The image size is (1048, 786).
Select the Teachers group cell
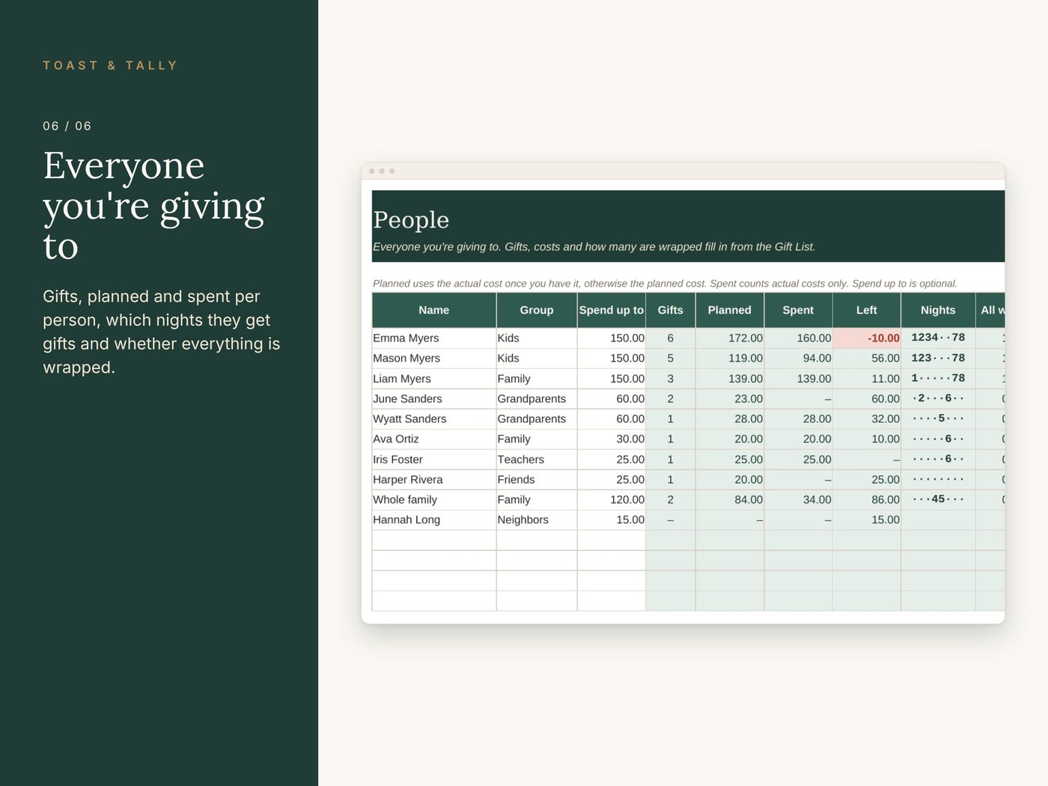(537, 460)
